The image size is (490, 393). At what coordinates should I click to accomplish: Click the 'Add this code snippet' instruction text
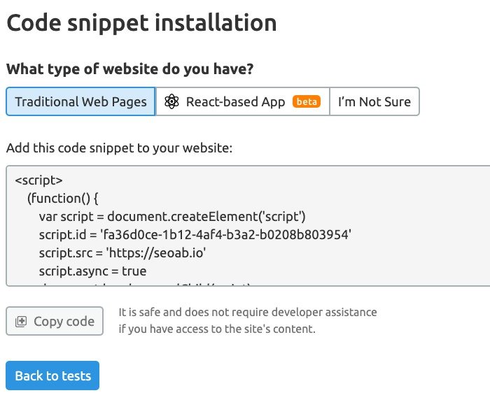coord(119,148)
